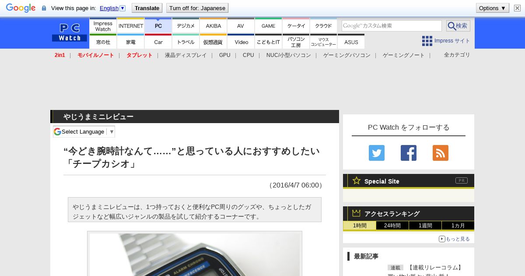Open CPU category link
Screen dimensions: 525x276
coord(248,55)
